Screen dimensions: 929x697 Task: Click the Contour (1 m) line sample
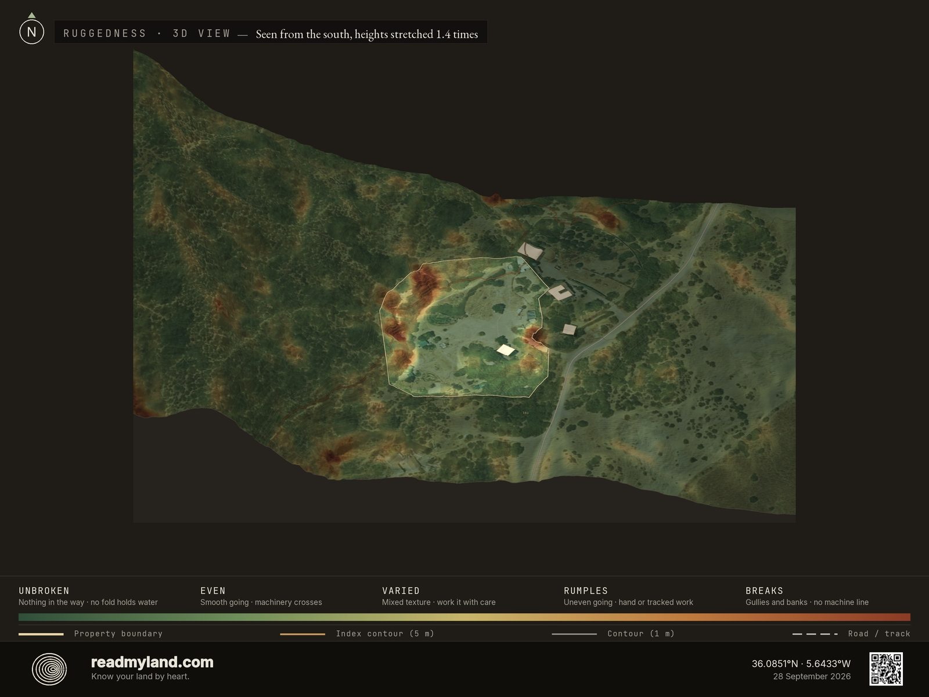574,634
